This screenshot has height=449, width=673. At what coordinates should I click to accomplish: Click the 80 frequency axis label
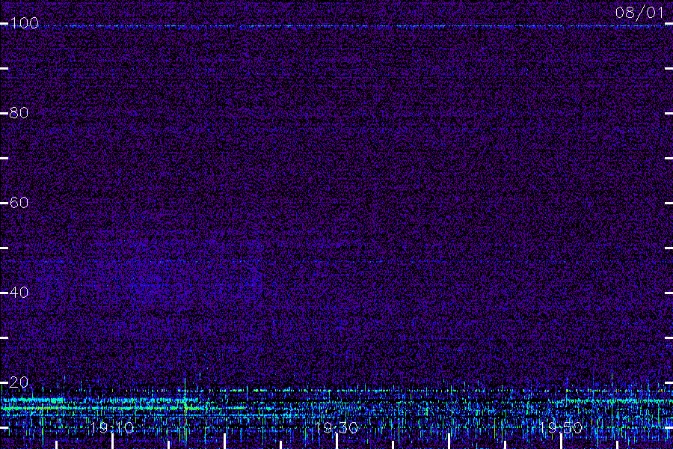click(19, 113)
